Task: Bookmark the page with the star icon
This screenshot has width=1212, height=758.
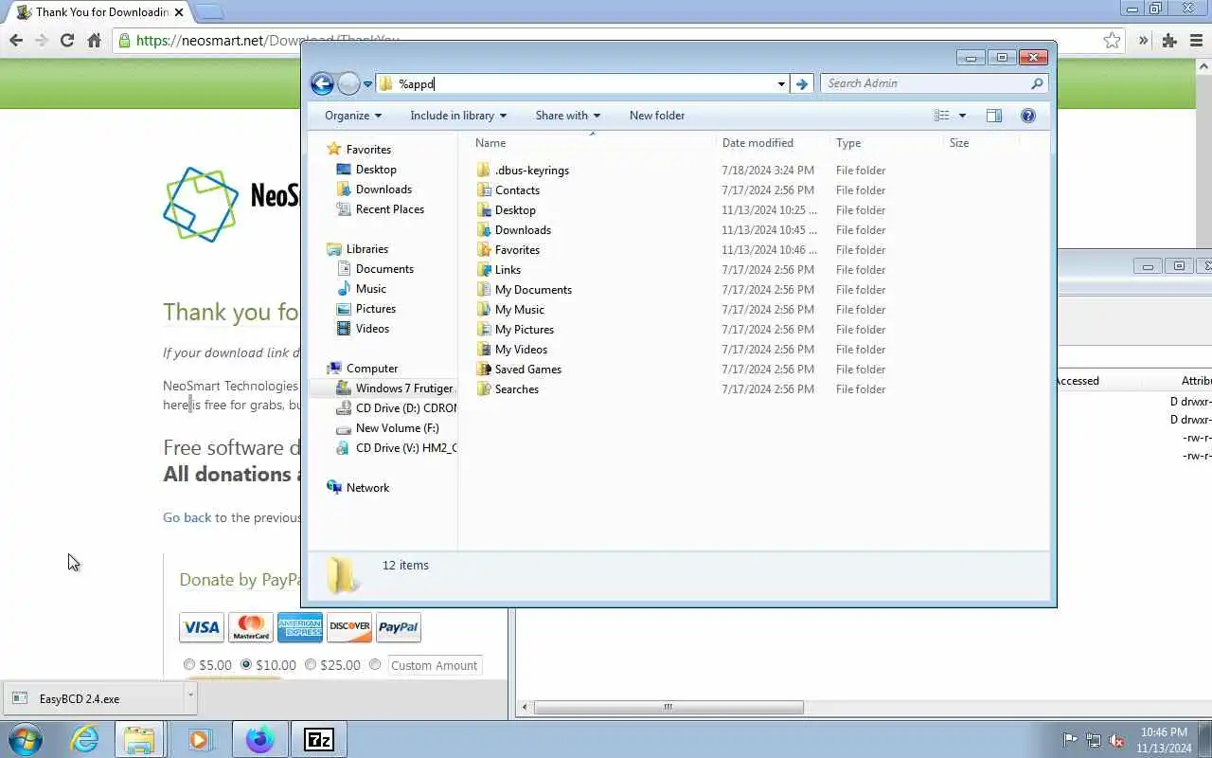Action: (x=1112, y=40)
